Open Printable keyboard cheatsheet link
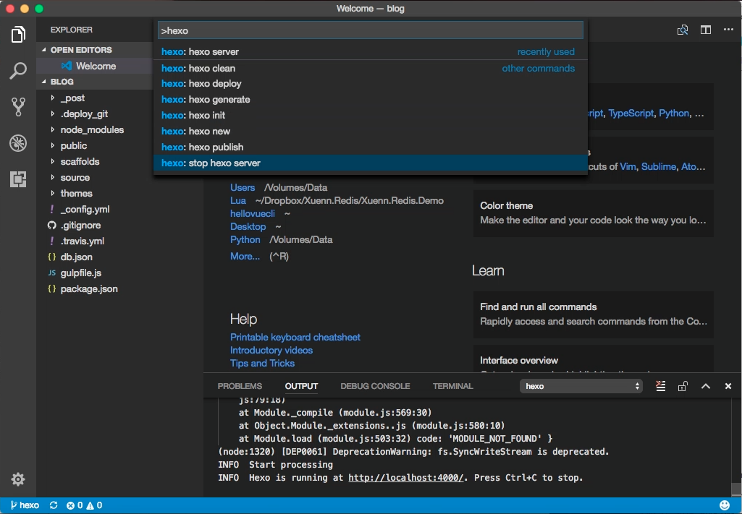Screen dimensions: 742x514 pyautogui.click(x=295, y=337)
